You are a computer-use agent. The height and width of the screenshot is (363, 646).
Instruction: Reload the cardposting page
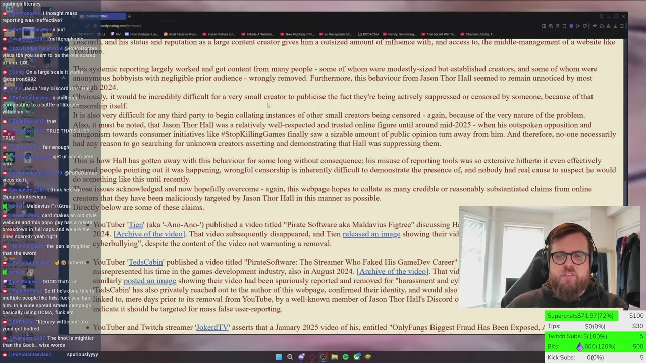87,26
